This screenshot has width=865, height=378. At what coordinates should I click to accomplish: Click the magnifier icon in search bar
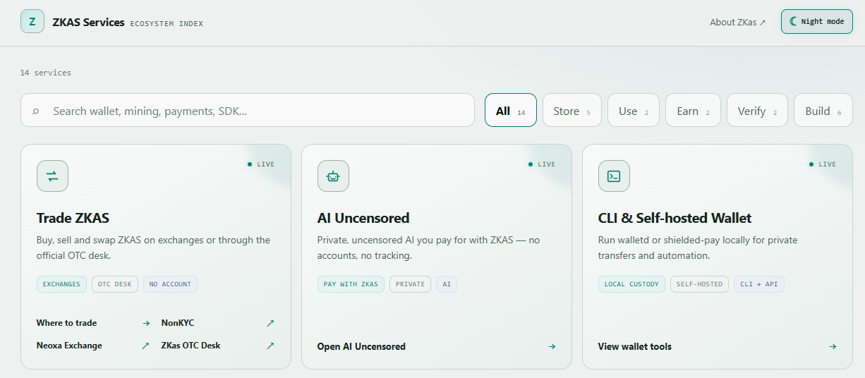pyautogui.click(x=36, y=111)
